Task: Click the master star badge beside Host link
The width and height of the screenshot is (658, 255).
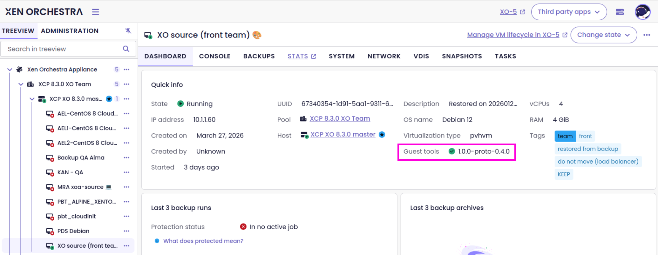Action: [382, 135]
